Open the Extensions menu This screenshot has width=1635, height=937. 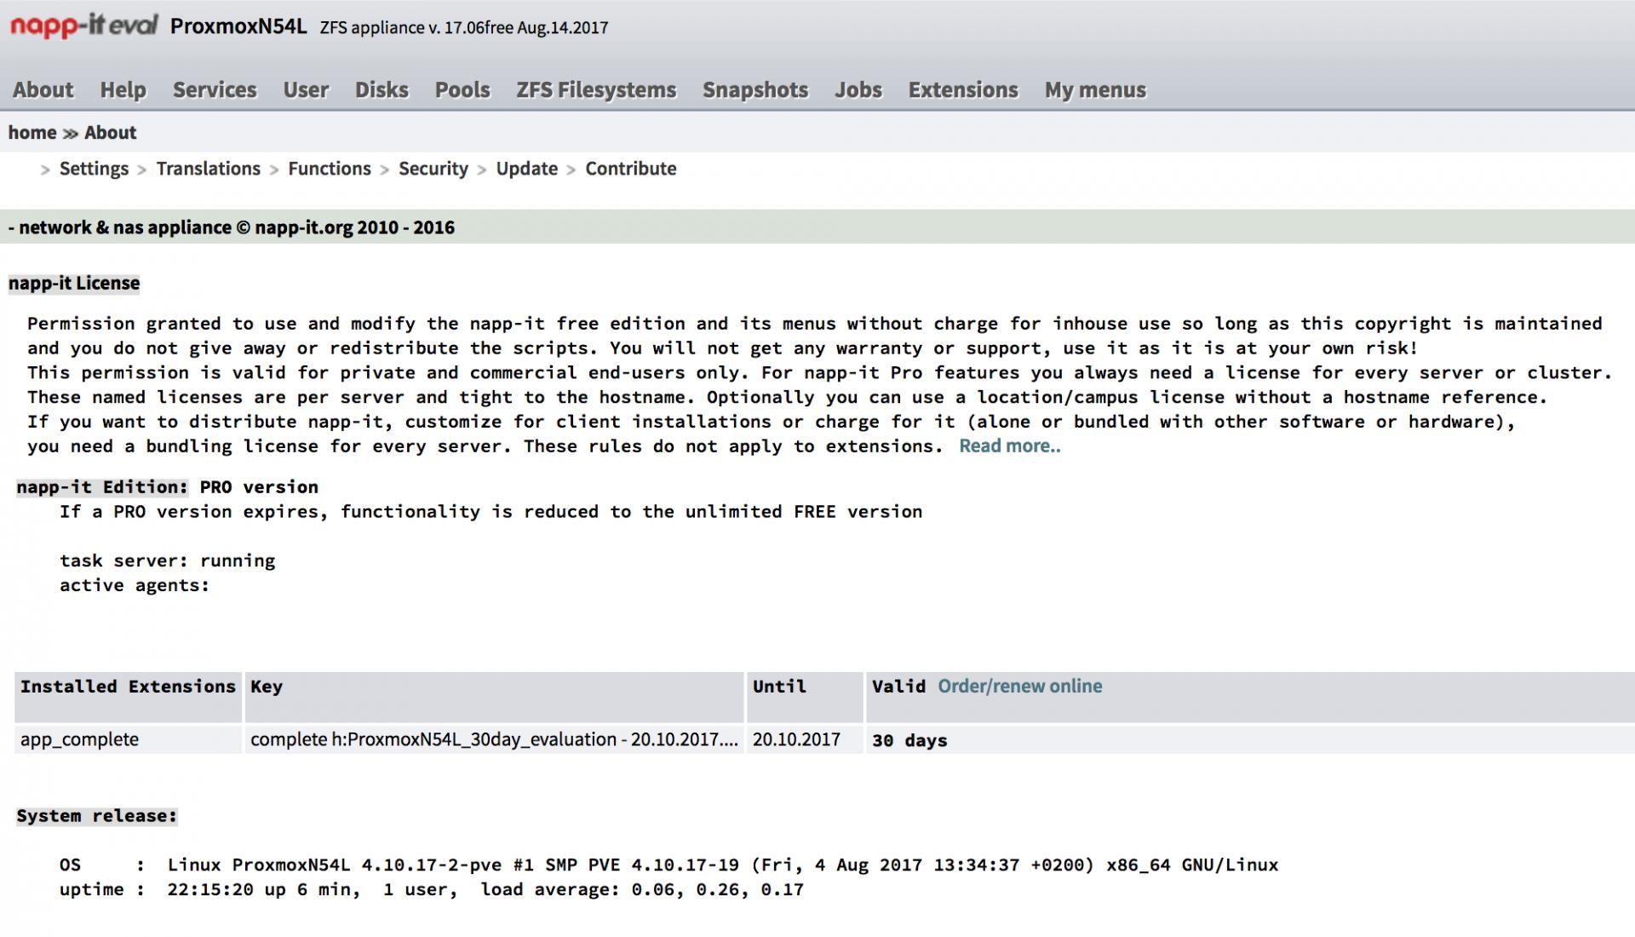pyautogui.click(x=963, y=89)
